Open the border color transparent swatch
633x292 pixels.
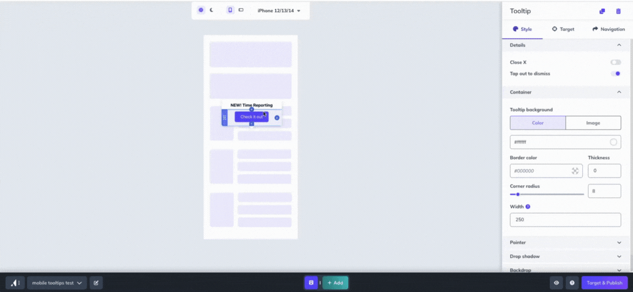coord(575,171)
